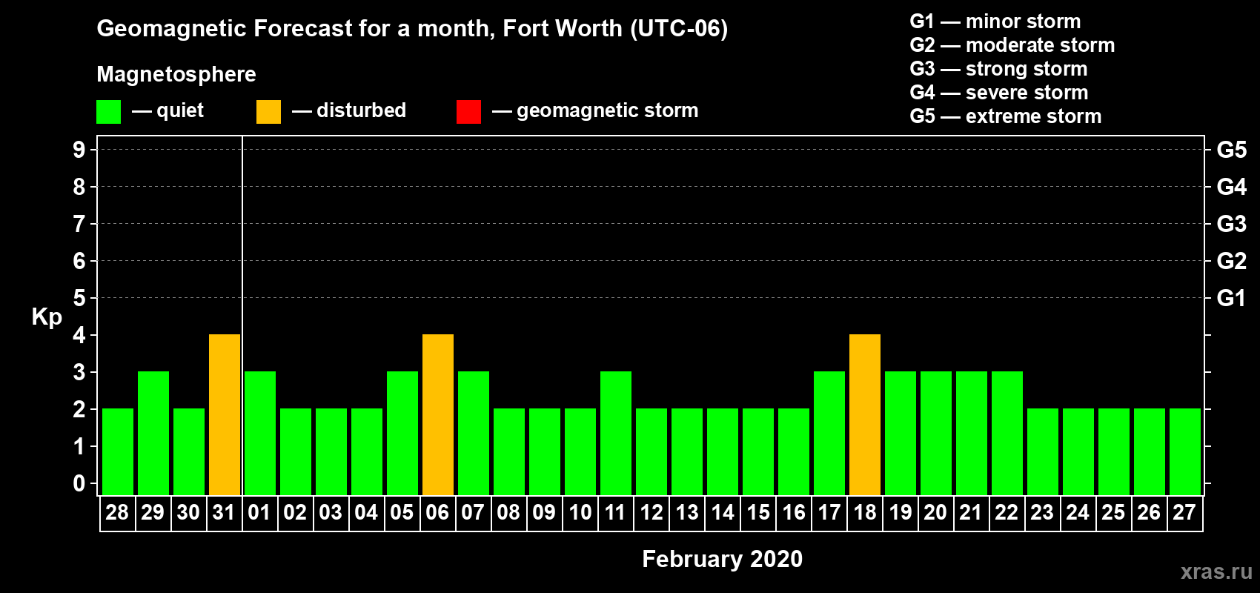Screen dimensions: 1260x593
Task: Click the orange disturbed legend swatch
Action: [268, 112]
